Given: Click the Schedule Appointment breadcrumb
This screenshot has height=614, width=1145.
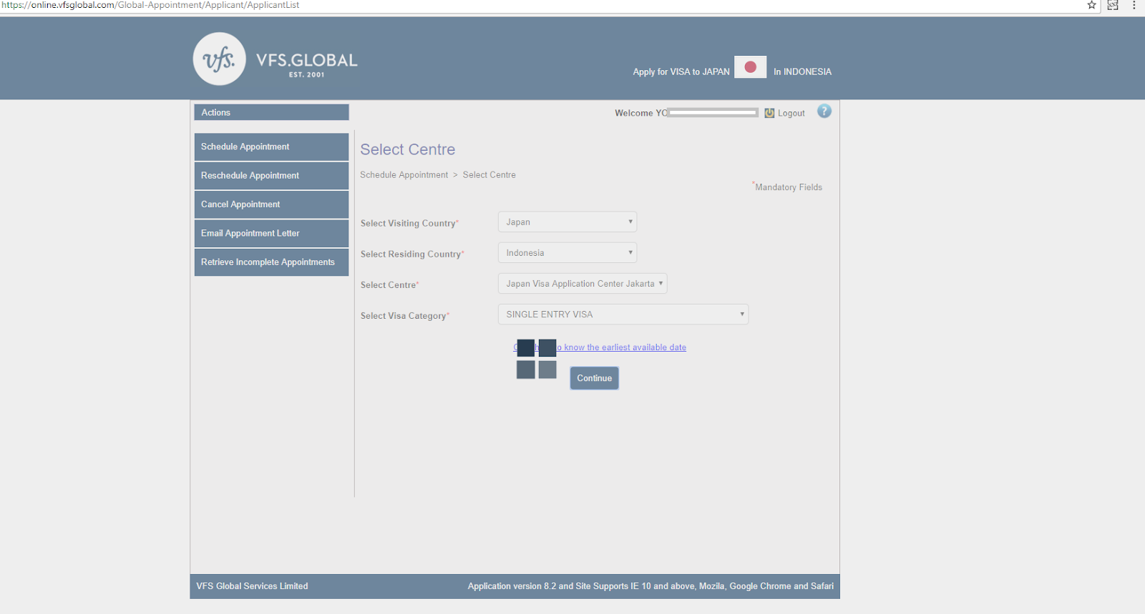Looking at the screenshot, I should click(x=404, y=175).
